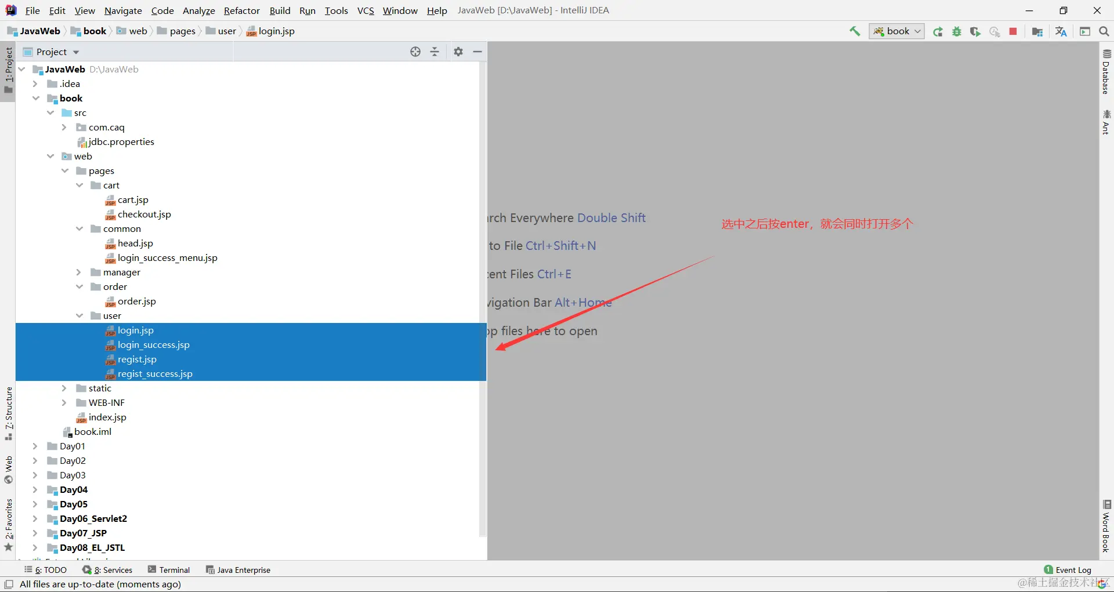Collapse the JavaWeb root node
The image size is (1114, 592).
click(x=22, y=69)
